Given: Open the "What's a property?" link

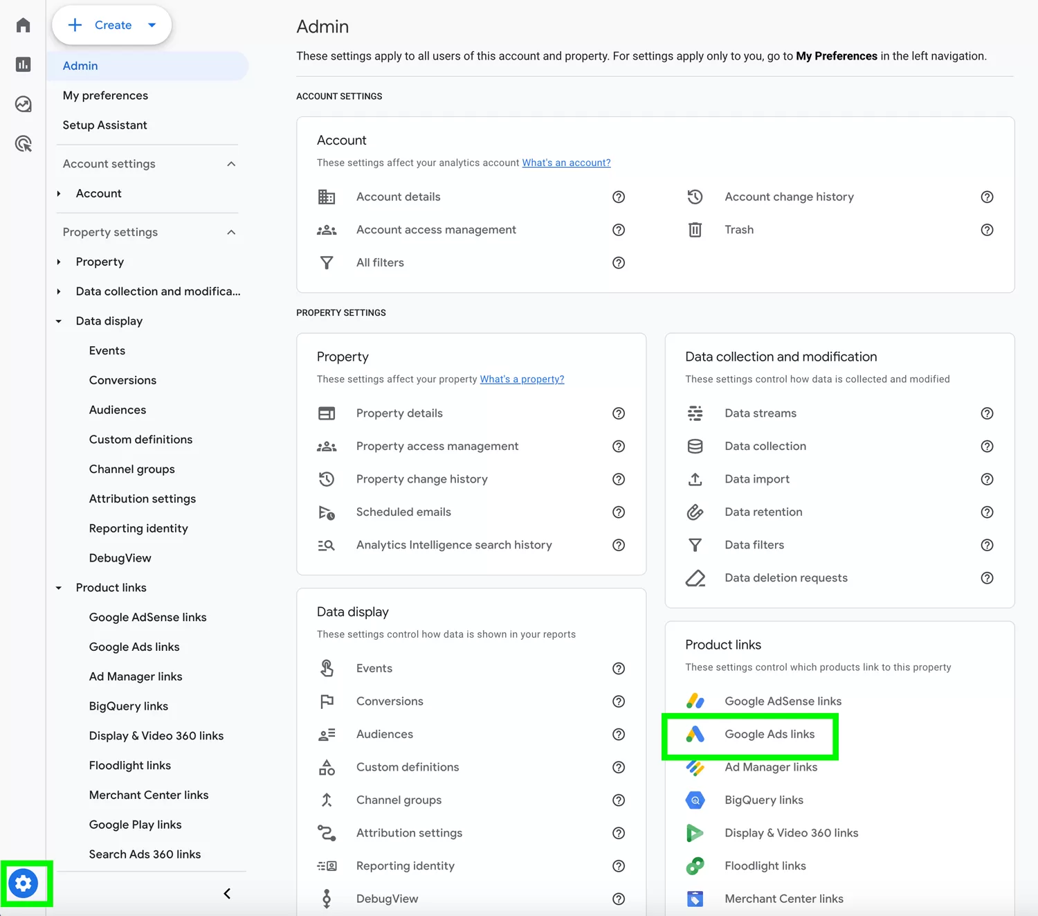Looking at the screenshot, I should click(522, 379).
